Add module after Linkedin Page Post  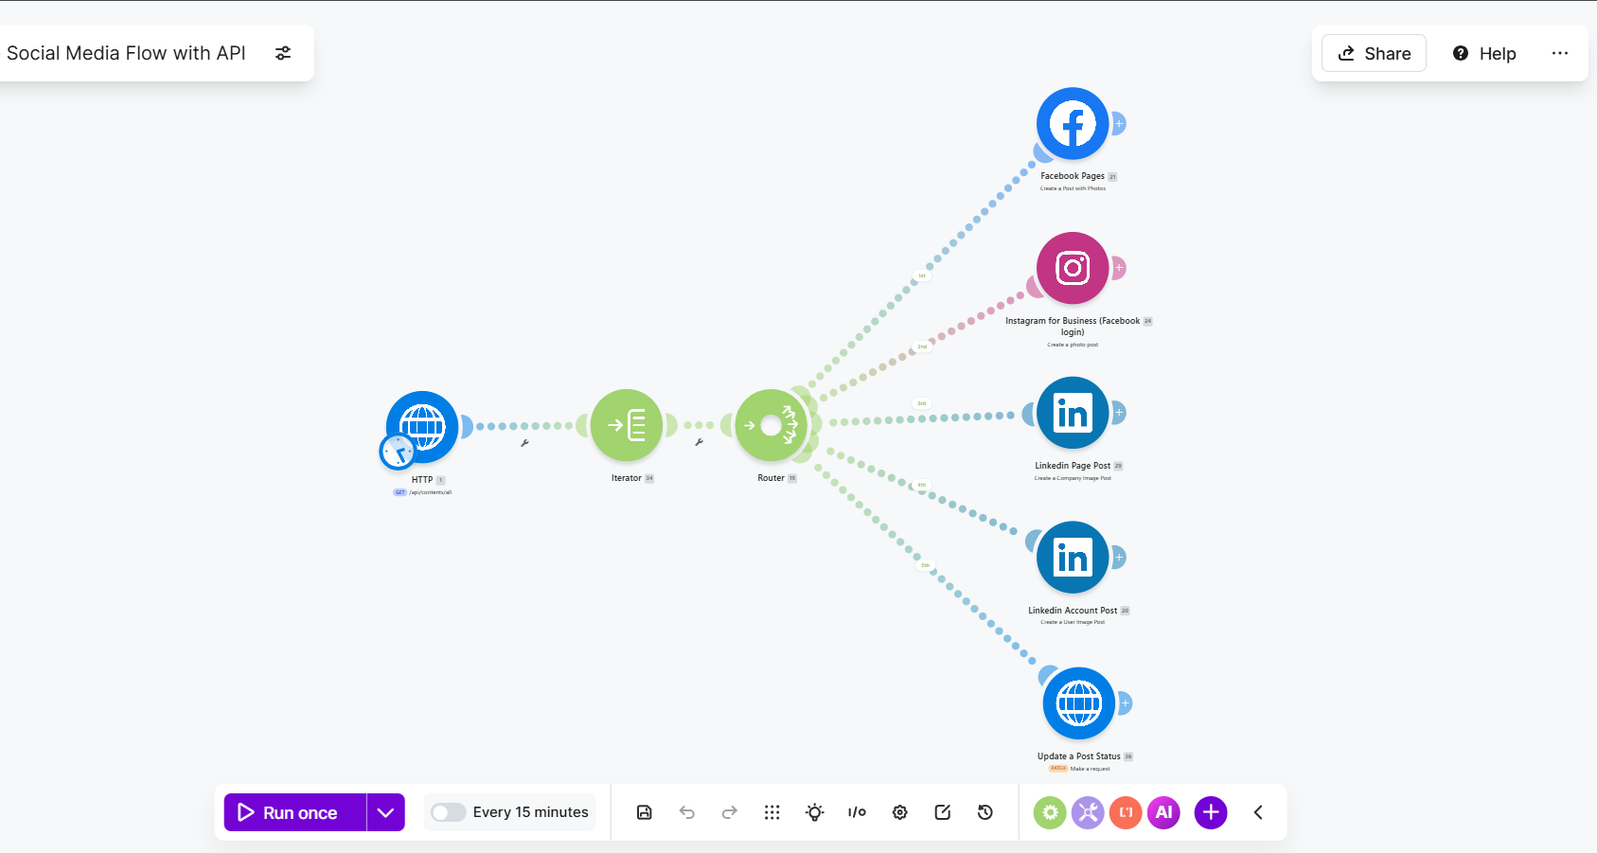(x=1119, y=413)
